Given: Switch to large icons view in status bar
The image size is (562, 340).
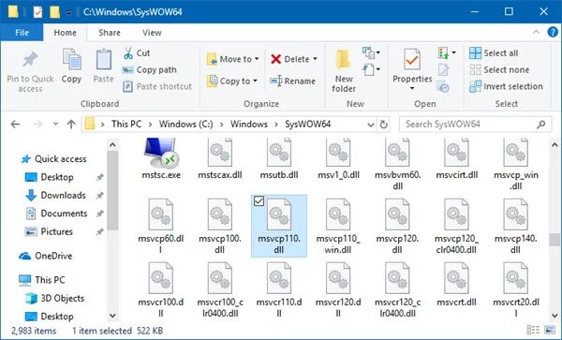Looking at the screenshot, I should point(550,330).
